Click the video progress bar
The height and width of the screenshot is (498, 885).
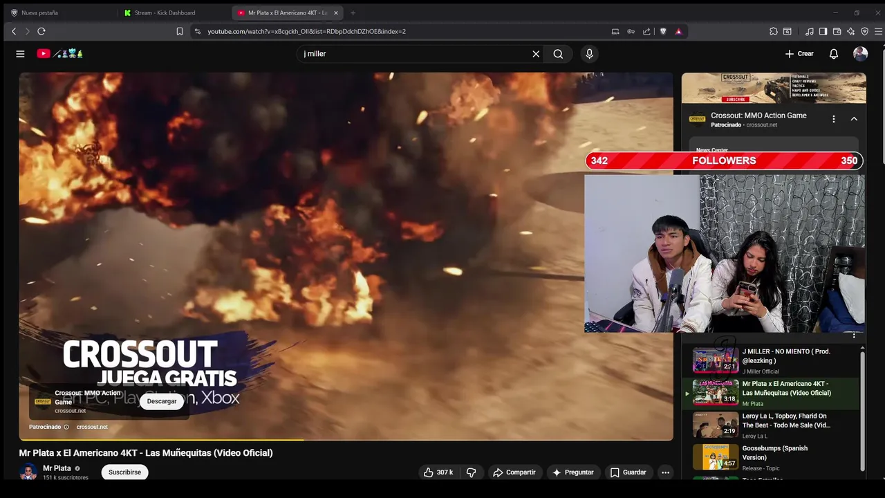point(346,439)
